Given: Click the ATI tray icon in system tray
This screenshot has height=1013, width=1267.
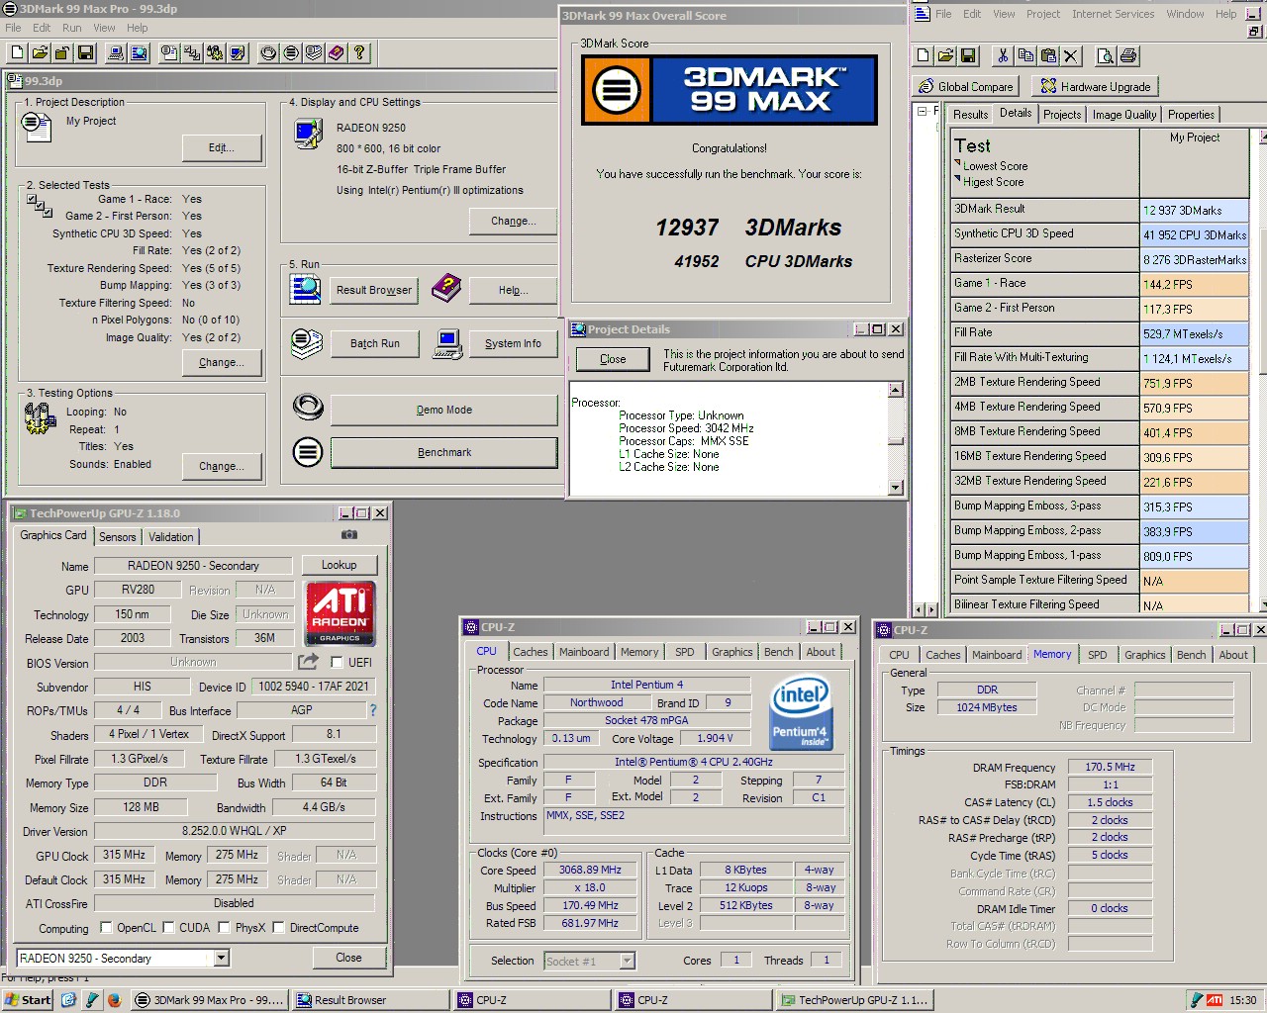Looking at the screenshot, I should click(1215, 1000).
